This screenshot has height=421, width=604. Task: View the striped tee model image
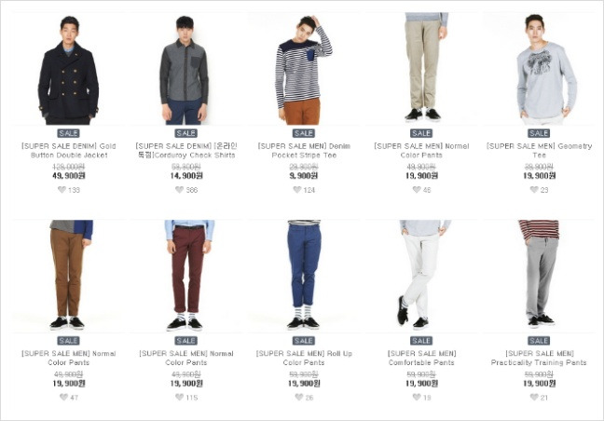[304, 69]
